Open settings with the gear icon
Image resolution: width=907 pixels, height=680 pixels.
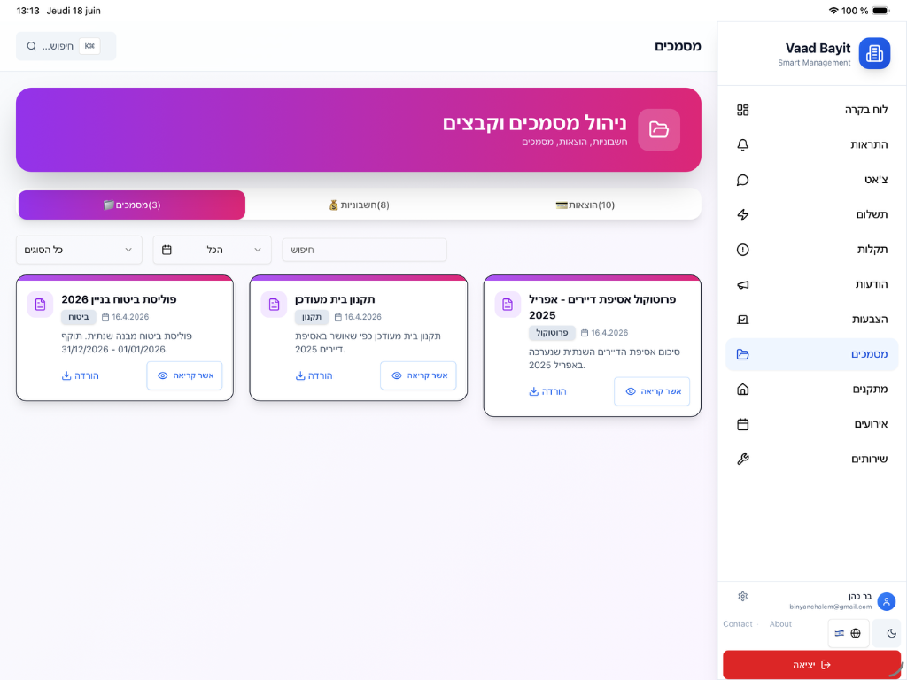[743, 596]
